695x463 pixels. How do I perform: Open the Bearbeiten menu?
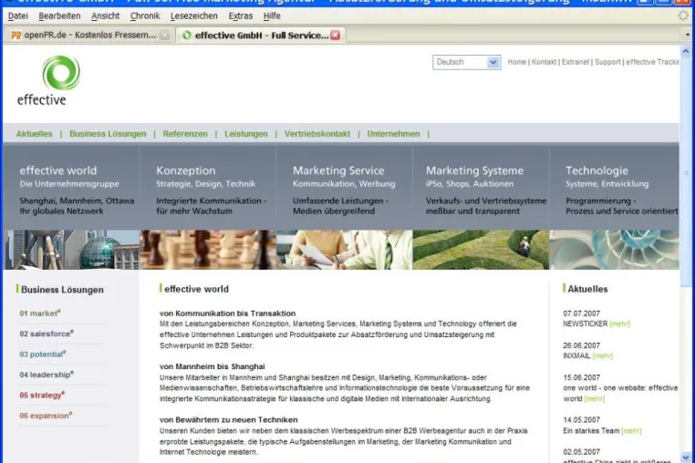[59, 16]
